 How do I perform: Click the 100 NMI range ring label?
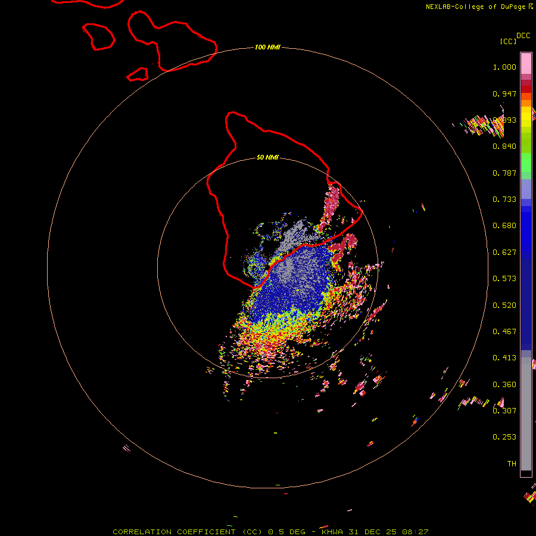267,47
